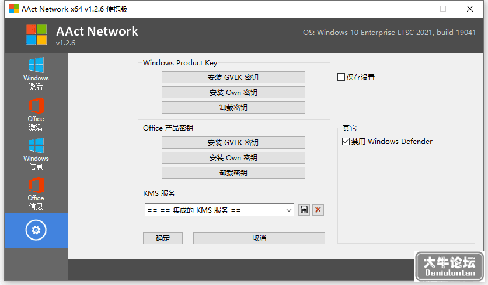Cancel changes with 取消 button
Viewport: 488px width, 285px height.
[x=259, y=238]
